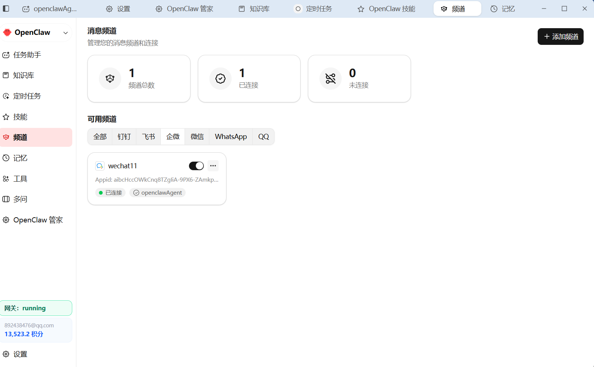Open 设置 at the sidebar bottom
This screenshot has height=367, width=594.
pos(36,354)
